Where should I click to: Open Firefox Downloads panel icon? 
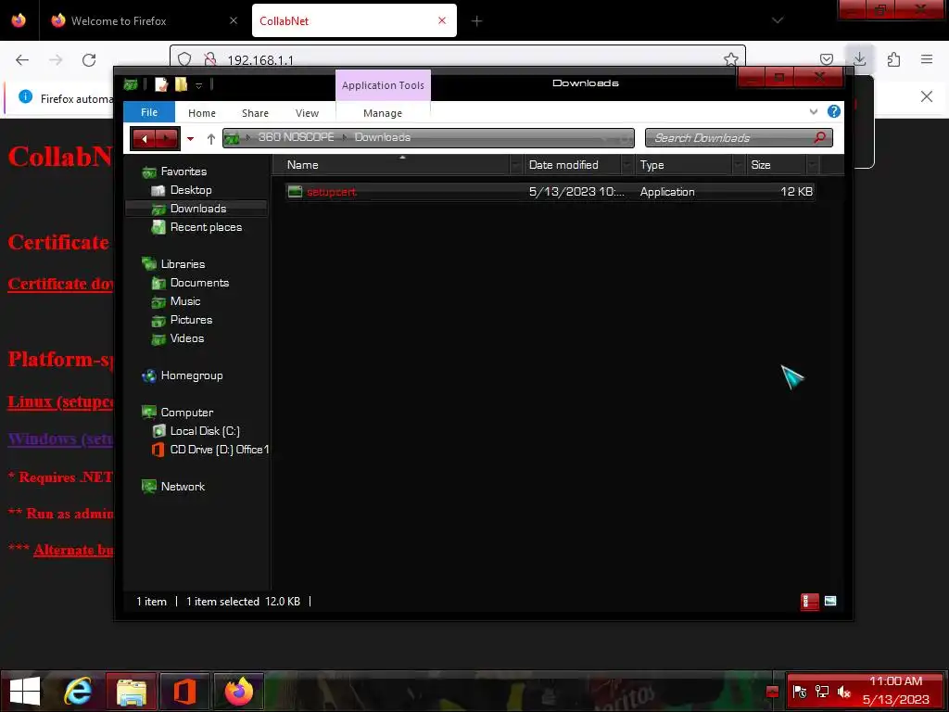click(x=859, y=59)
